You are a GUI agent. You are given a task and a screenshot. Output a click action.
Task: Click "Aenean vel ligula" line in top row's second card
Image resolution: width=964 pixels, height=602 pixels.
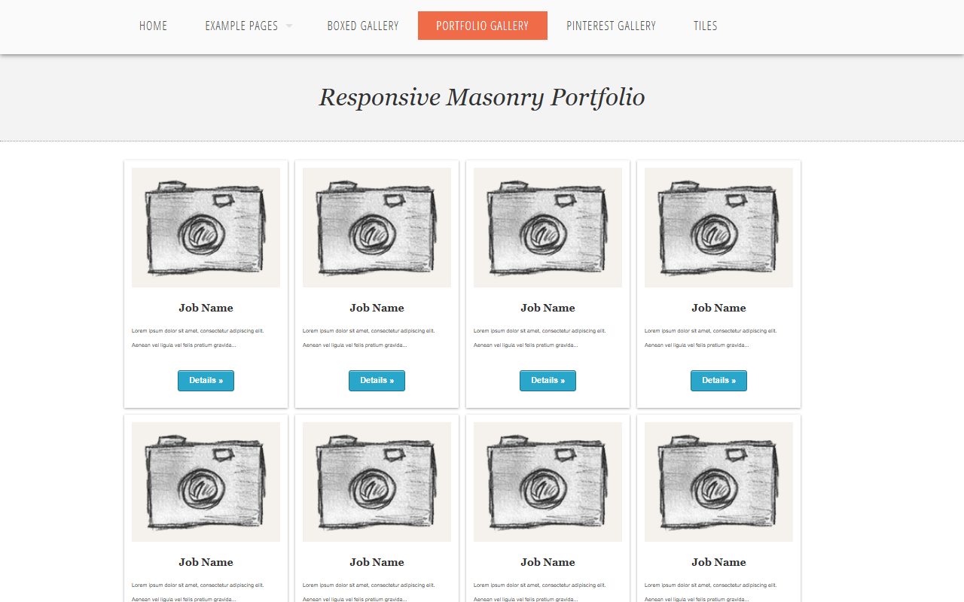coord(355,345)
